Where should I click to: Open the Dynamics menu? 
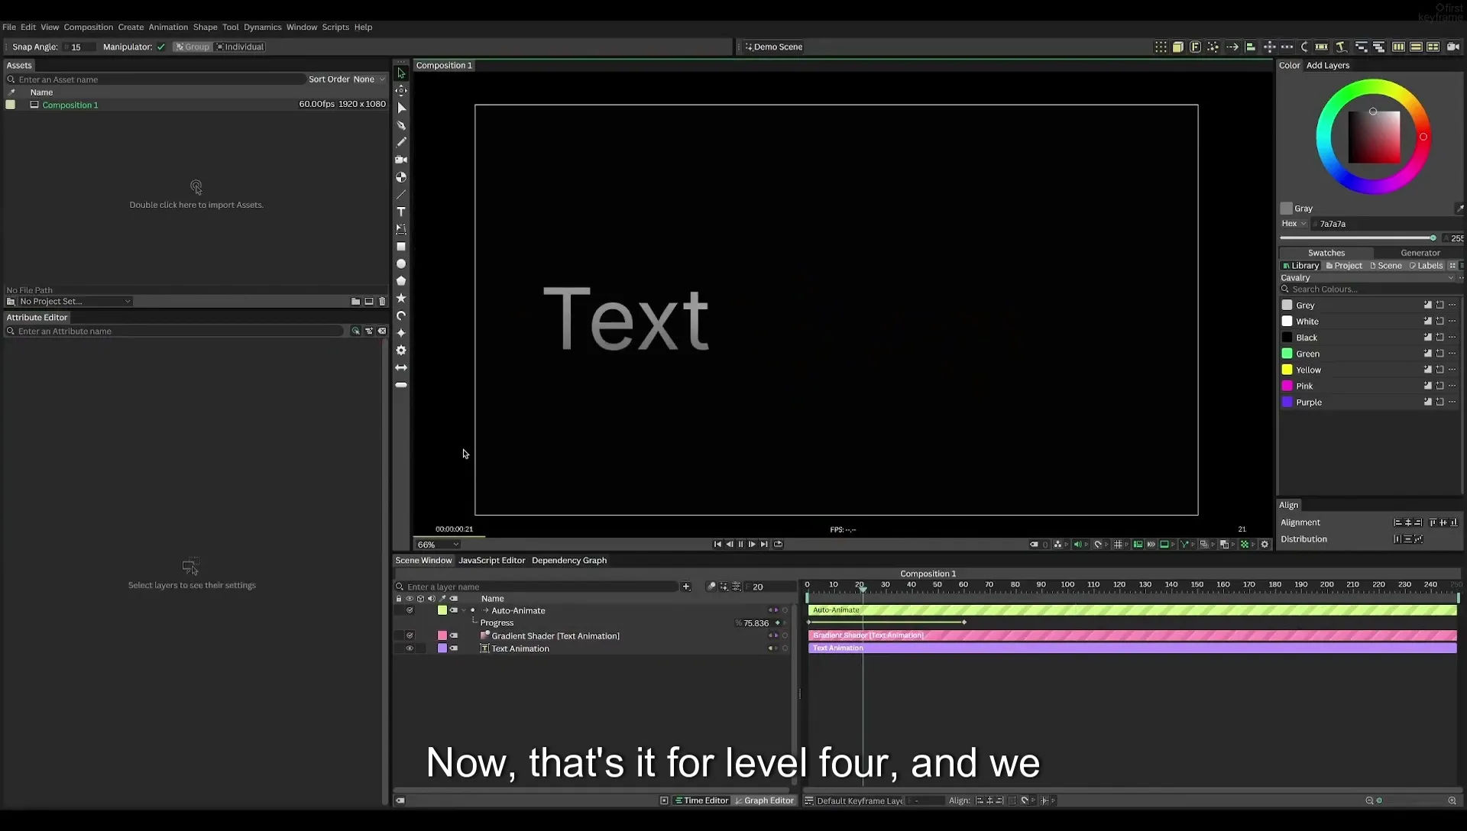pos(262,27)
